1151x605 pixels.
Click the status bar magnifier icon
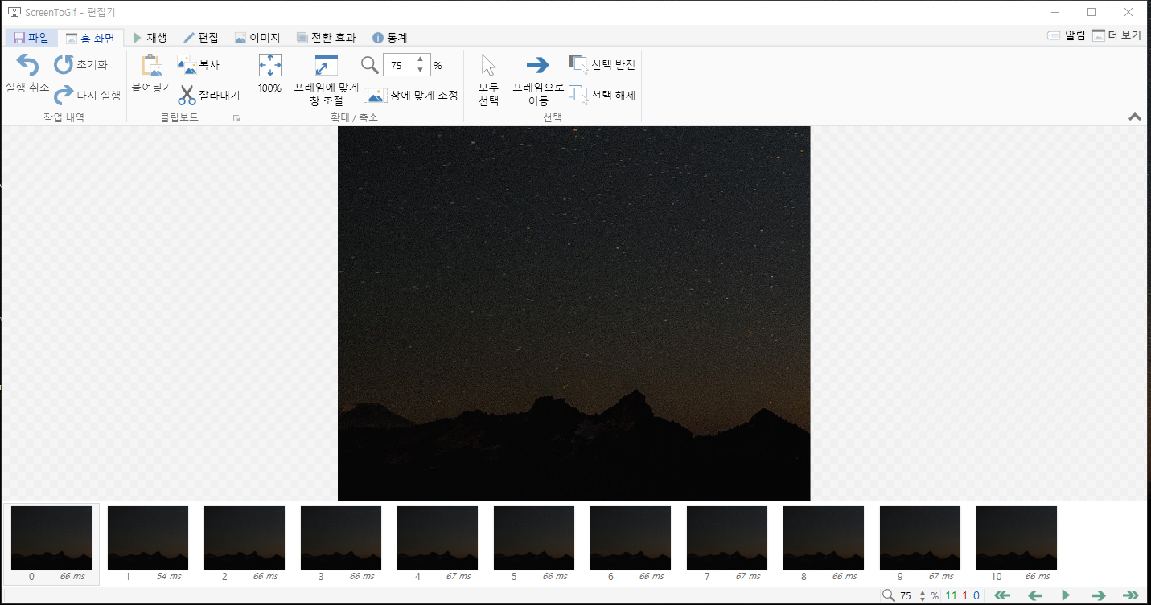888,595
